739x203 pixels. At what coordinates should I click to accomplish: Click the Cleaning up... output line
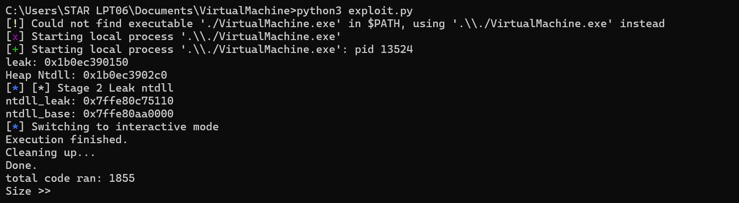coord(50,153)
